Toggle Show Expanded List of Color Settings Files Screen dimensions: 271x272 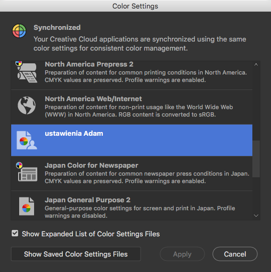pyautogui.click(x=15, y=233)
